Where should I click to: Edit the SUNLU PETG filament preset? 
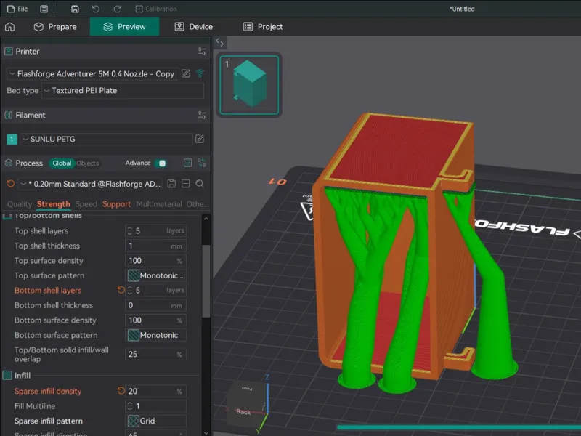click(x=200, y=139)
